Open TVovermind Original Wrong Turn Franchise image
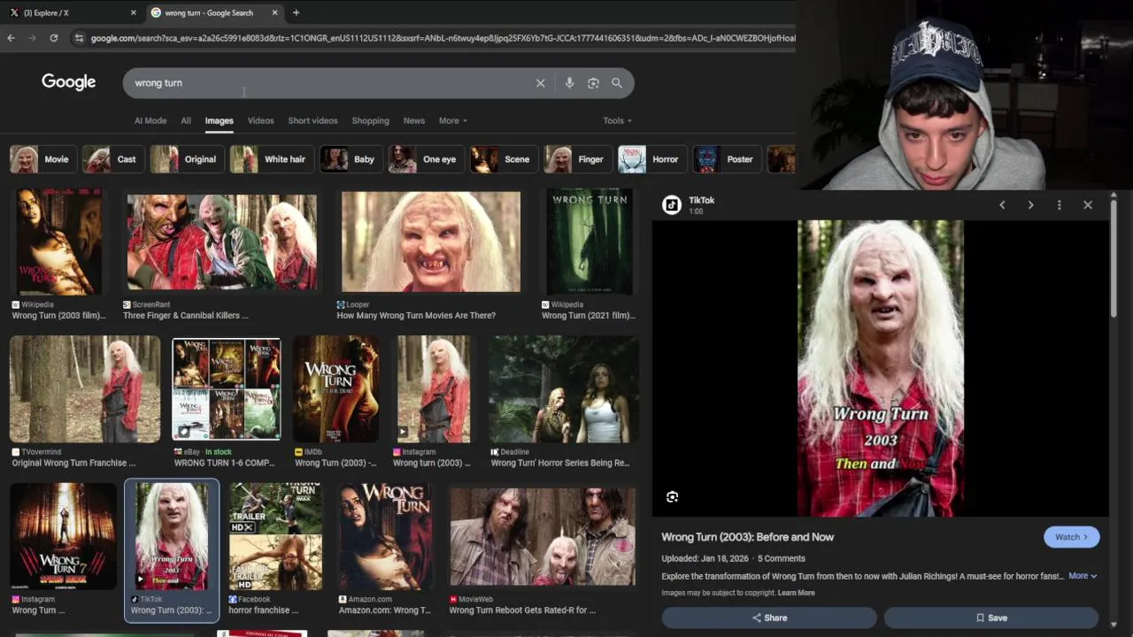 pos(85,389)
